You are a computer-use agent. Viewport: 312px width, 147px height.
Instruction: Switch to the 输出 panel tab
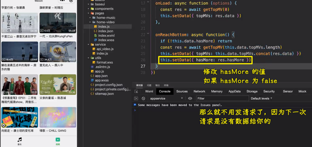(158, 85)
